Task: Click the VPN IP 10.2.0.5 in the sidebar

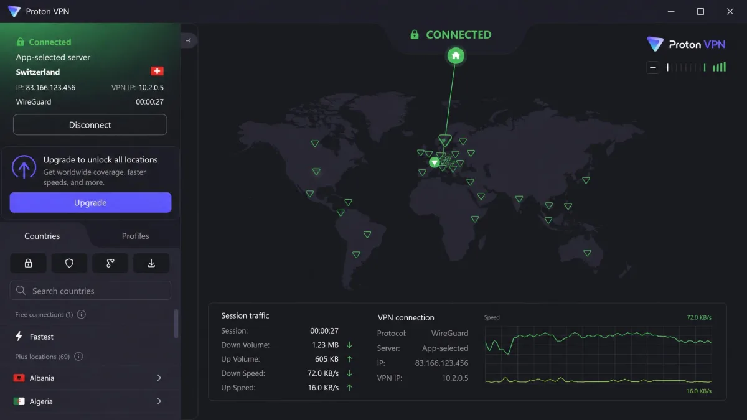Action: [151, 88]
